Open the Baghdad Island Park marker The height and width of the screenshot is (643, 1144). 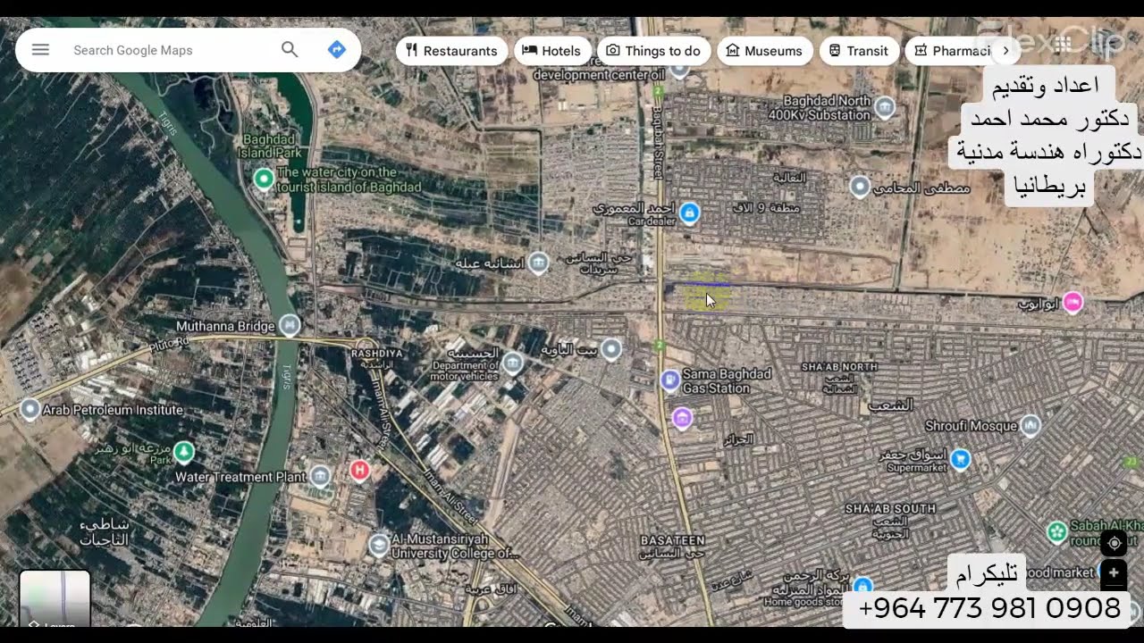(264, 179)
